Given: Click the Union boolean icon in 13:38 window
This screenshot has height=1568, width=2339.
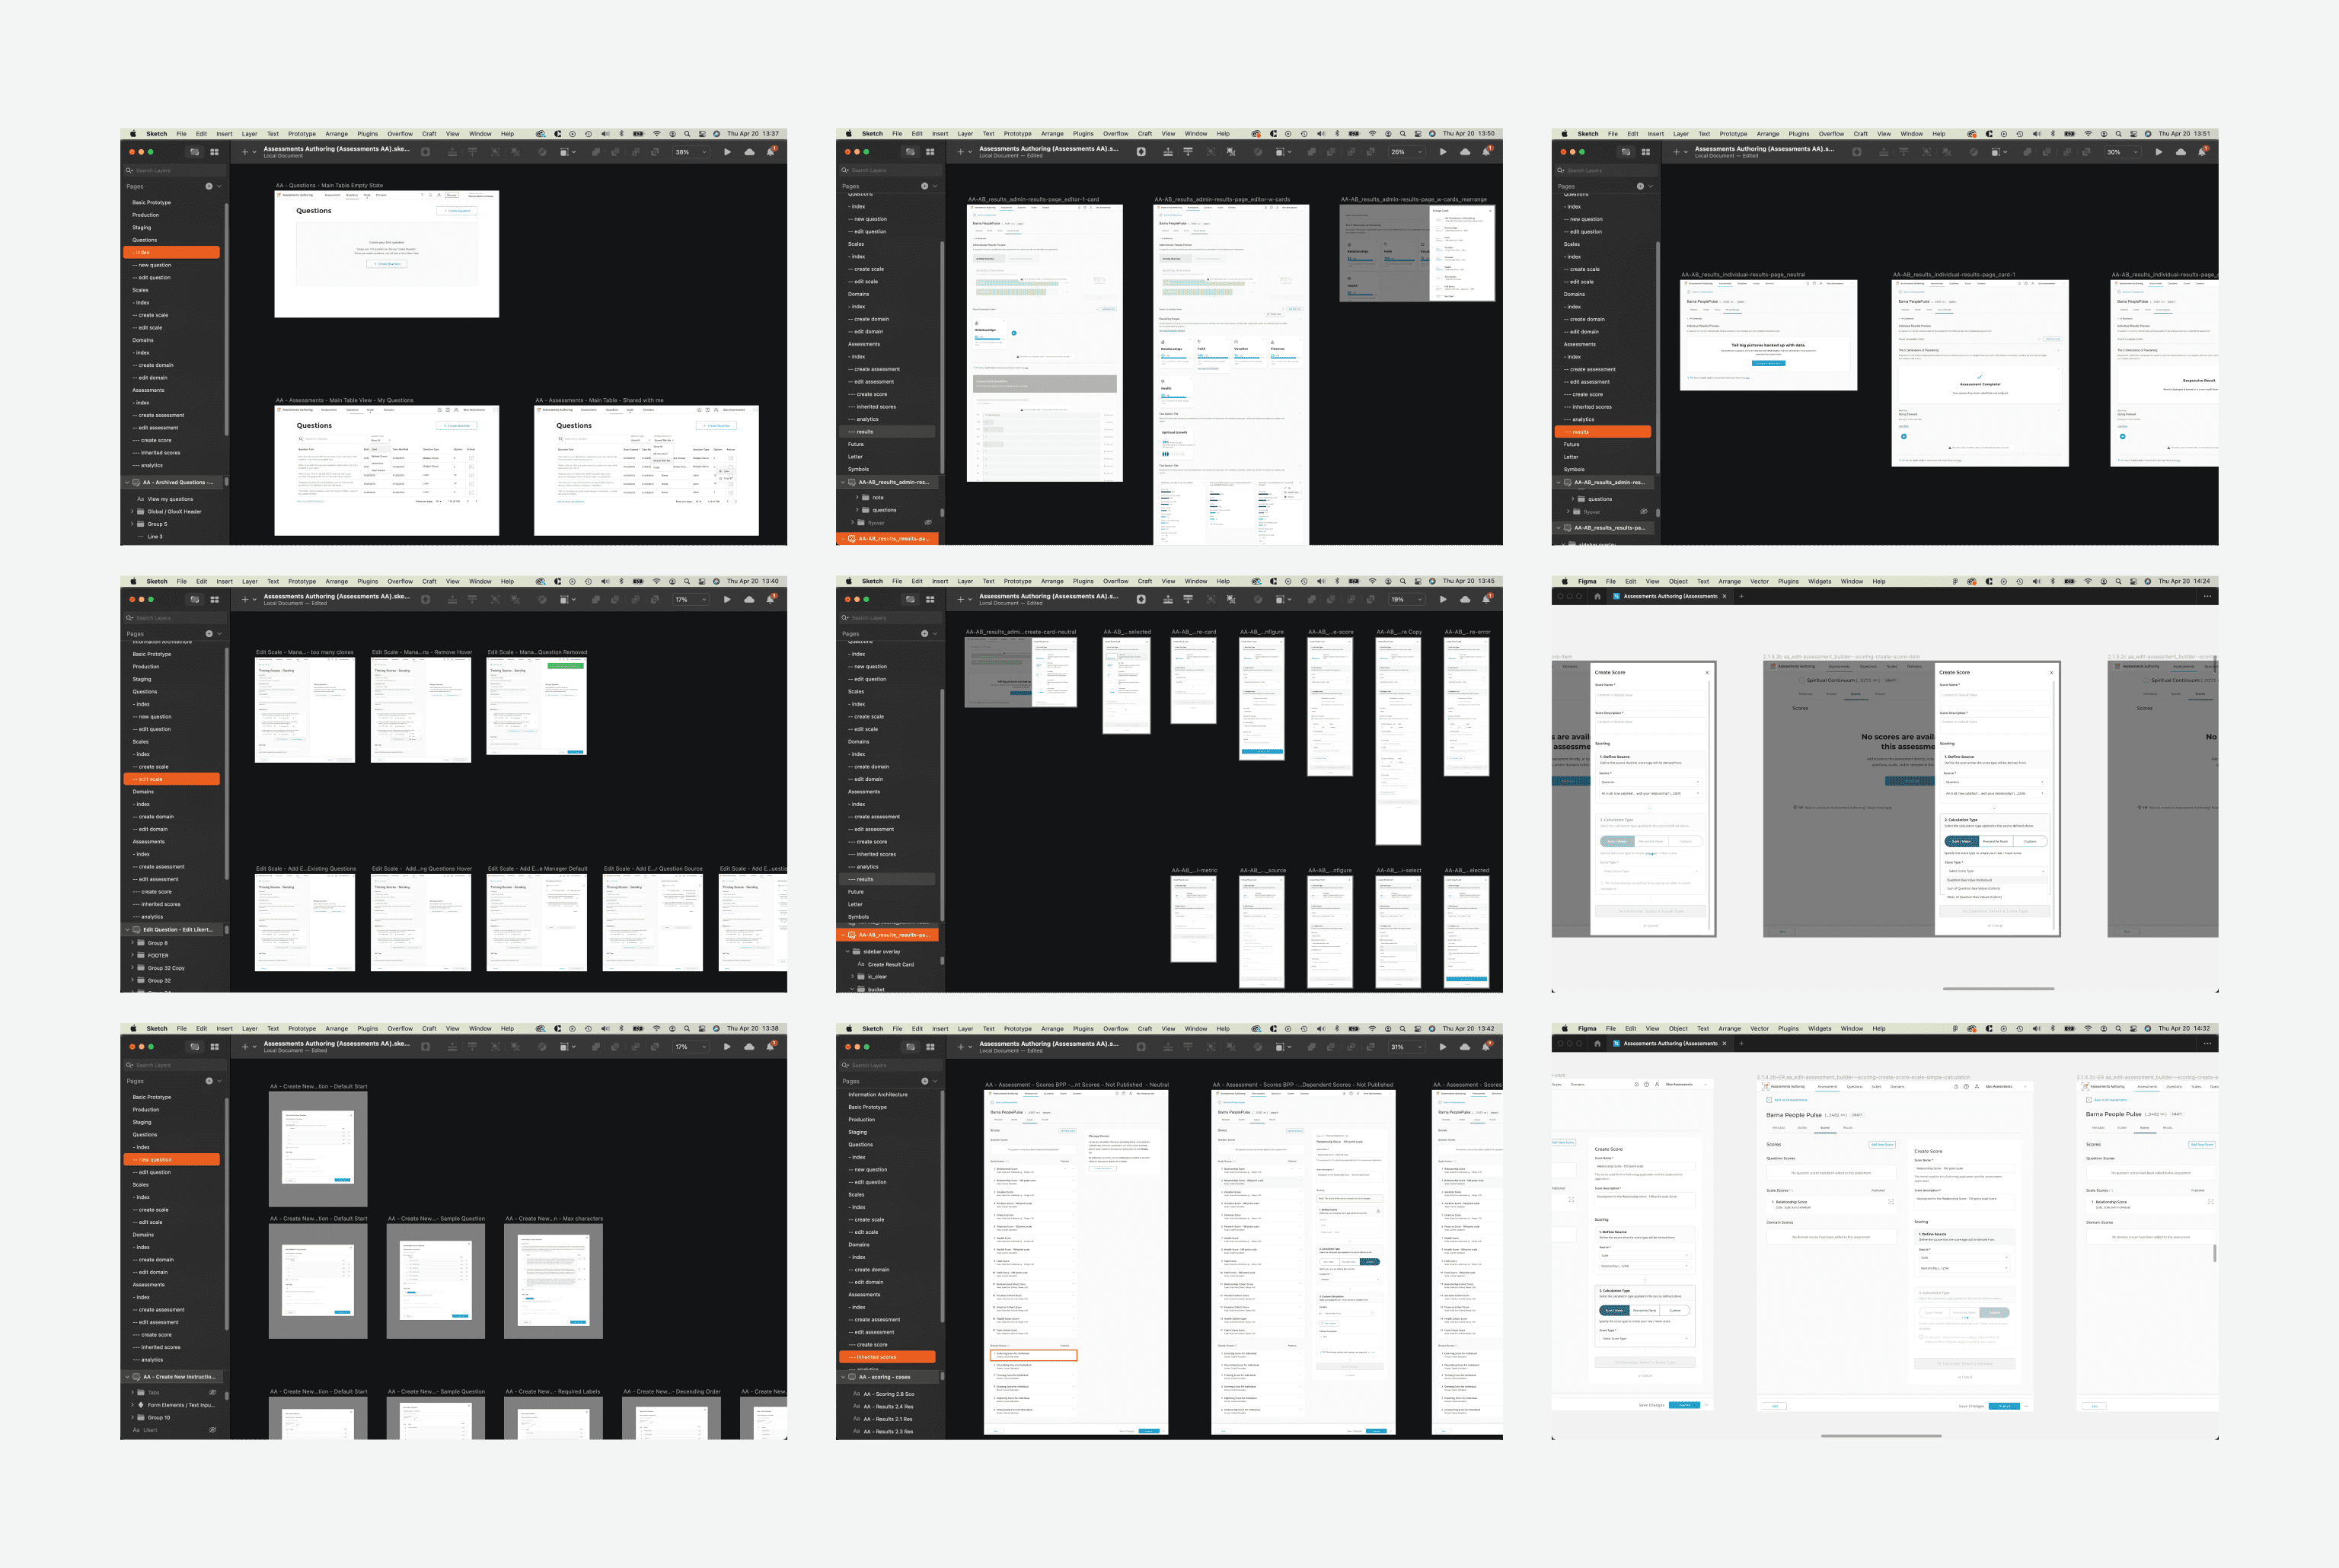Looking at the screenshot, I should [x=596, y=1047].
